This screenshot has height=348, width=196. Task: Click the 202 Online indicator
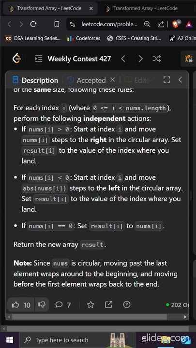(x=177, y=305)
